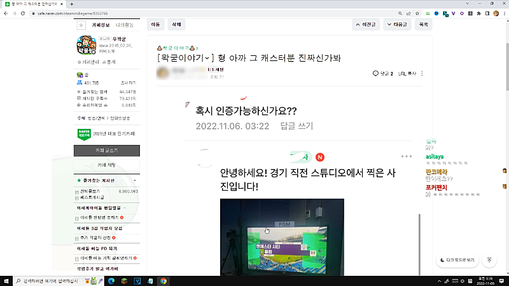Open the Chrome three-dot menu
Image resolution: width=509 pixels, height=286 pixels.
tap(505, 13)
